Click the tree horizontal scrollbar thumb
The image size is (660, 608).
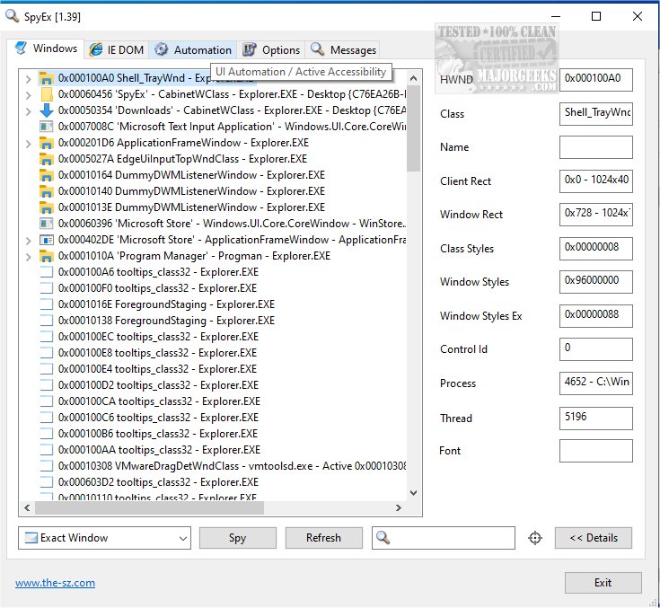[x=149, y=507]
